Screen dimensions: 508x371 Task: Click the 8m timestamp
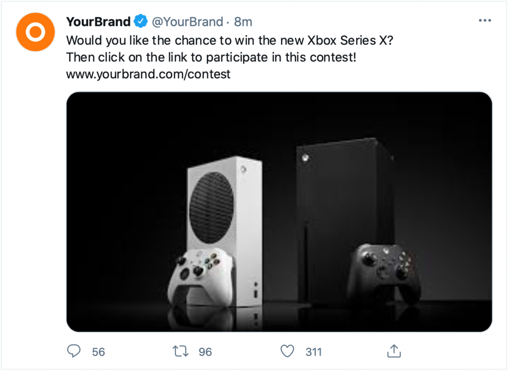[x=243, y=22]
